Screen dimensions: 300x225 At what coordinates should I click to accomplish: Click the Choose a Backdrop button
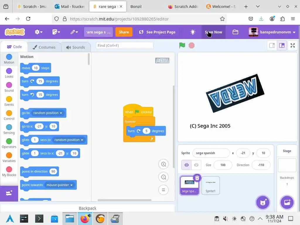coord(287,202)
